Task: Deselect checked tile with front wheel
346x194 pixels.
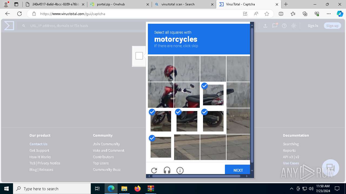Action: click(x=161, y=121)
